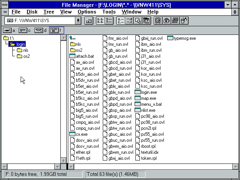Toggle sort by date toolbar button
240x180 pixels.
[147, 21]
